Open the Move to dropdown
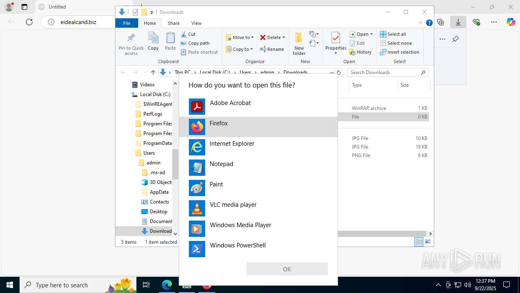The width and height of the screenshot is (520, 293). 240,37
